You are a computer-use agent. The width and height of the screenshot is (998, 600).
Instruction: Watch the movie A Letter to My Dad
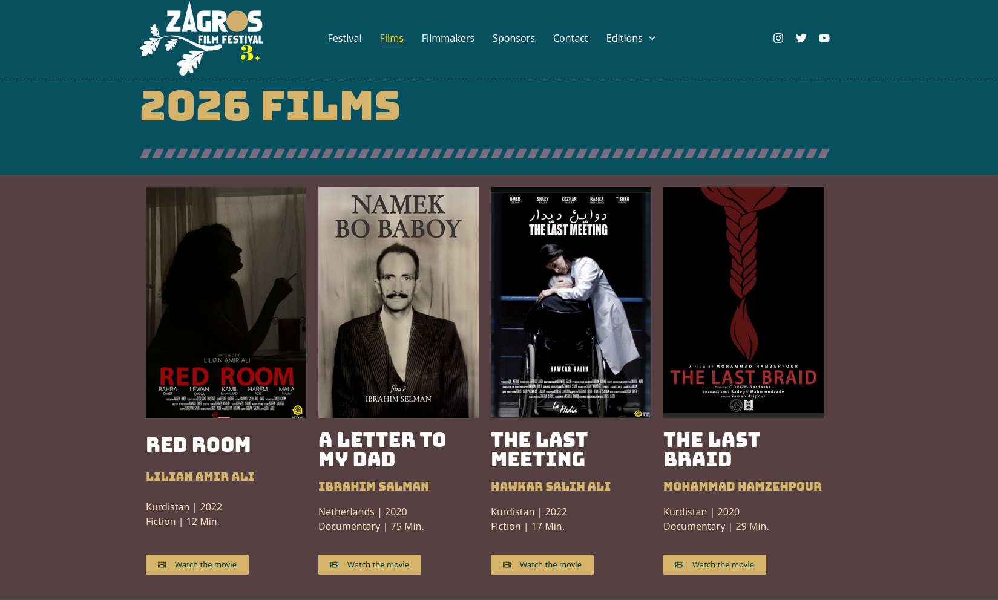[x=370, y=564]
